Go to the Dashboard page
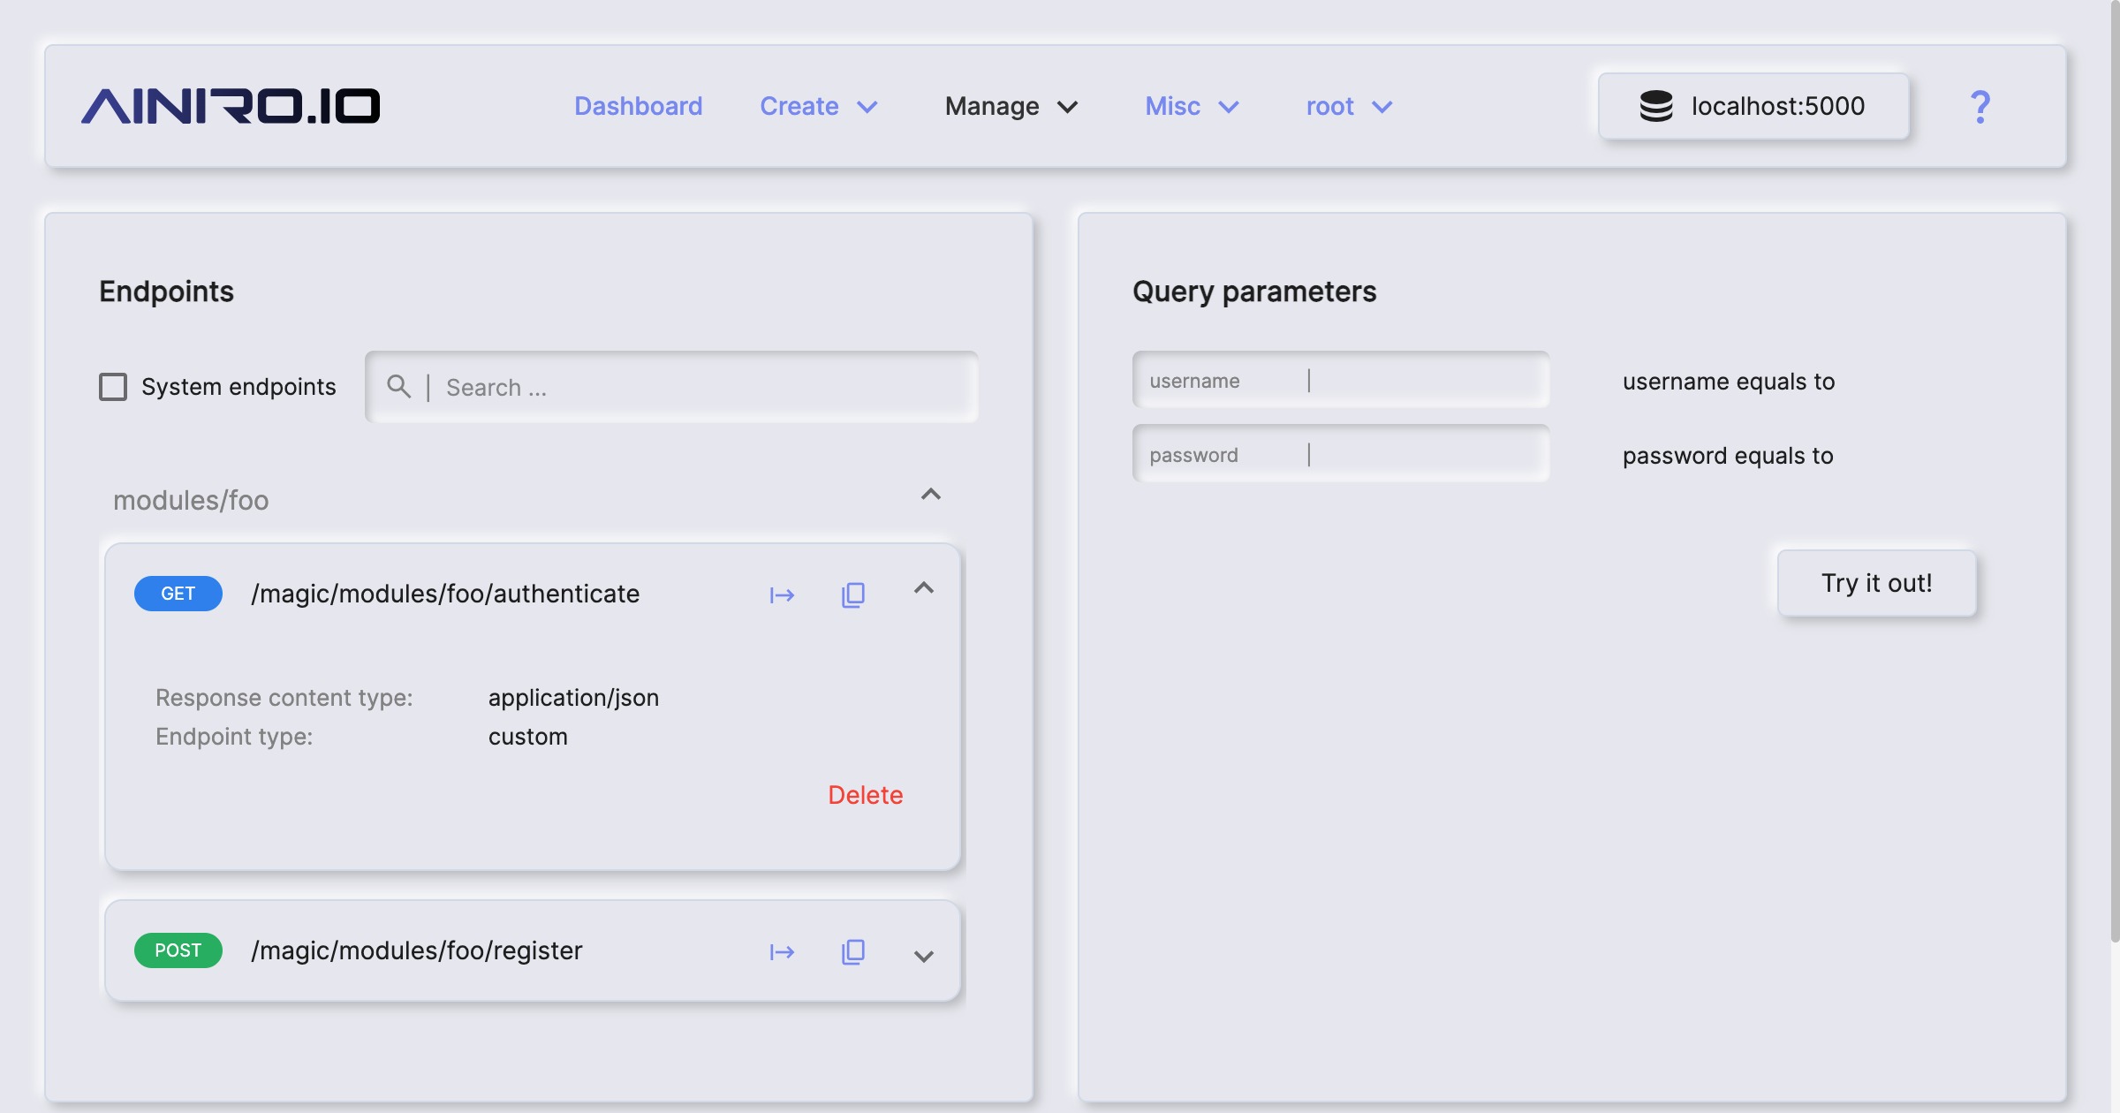 (638, 106)
